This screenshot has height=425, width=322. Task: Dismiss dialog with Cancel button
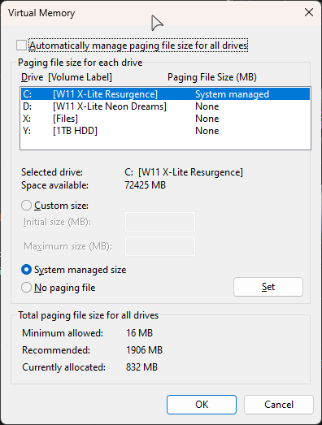[x=279, y=405]
